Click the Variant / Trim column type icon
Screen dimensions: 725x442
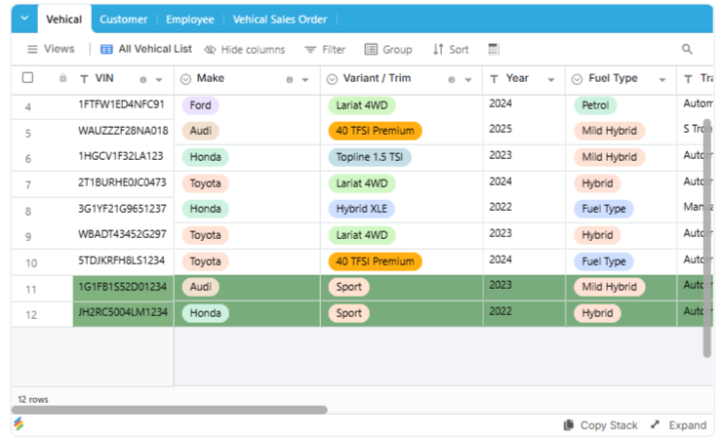pos(332,80)
